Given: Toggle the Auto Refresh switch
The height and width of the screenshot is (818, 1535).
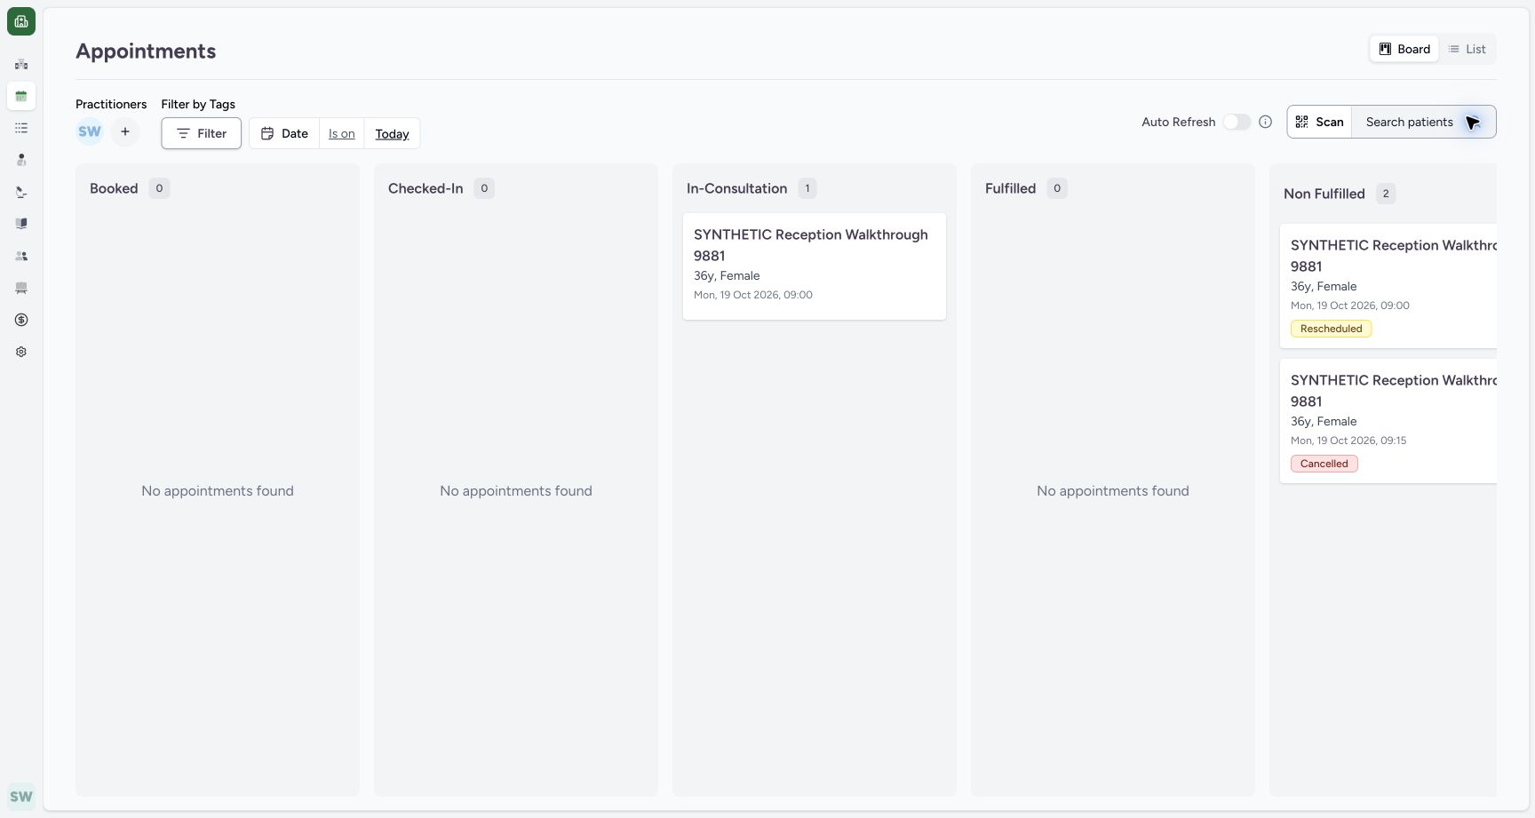Looking at the screenshot, I should 1237,122.
